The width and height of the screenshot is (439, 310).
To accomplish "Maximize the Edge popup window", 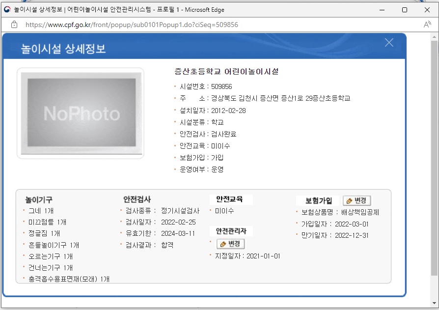I will pyautogui.click(x=404, y=9).
